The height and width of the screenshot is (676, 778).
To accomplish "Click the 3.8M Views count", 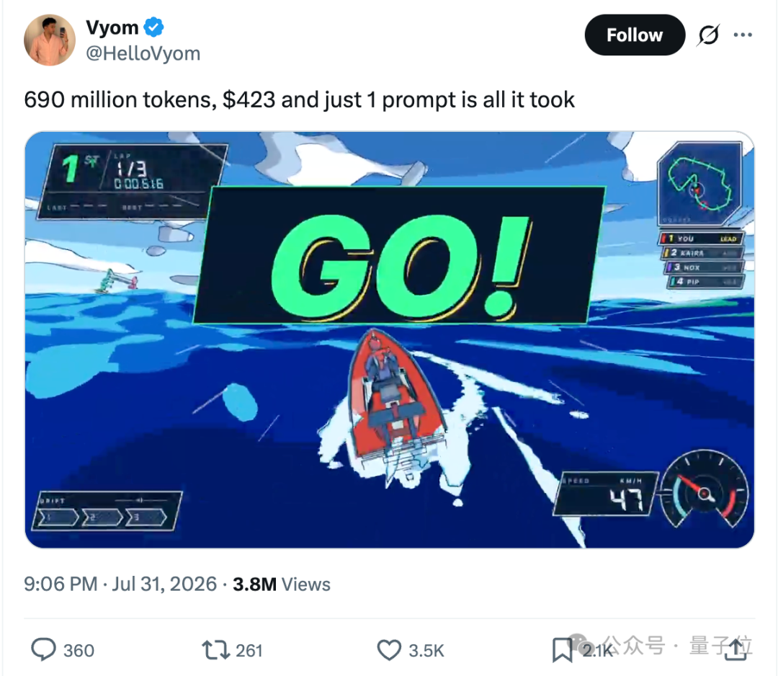I will pos(282,584).
